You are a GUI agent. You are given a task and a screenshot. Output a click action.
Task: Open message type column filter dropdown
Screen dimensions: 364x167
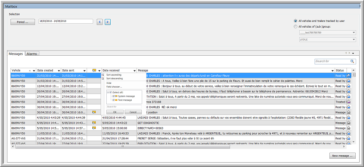99,71
